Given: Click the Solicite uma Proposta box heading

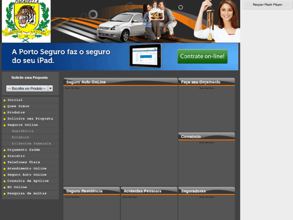Looking at the screenshot, I should point(29,78).
